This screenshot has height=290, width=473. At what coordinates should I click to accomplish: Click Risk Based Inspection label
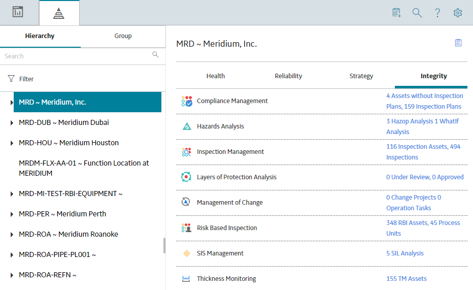227,228
